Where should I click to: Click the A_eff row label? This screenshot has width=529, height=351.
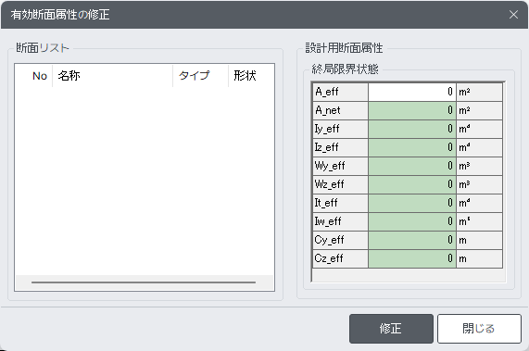340,92
